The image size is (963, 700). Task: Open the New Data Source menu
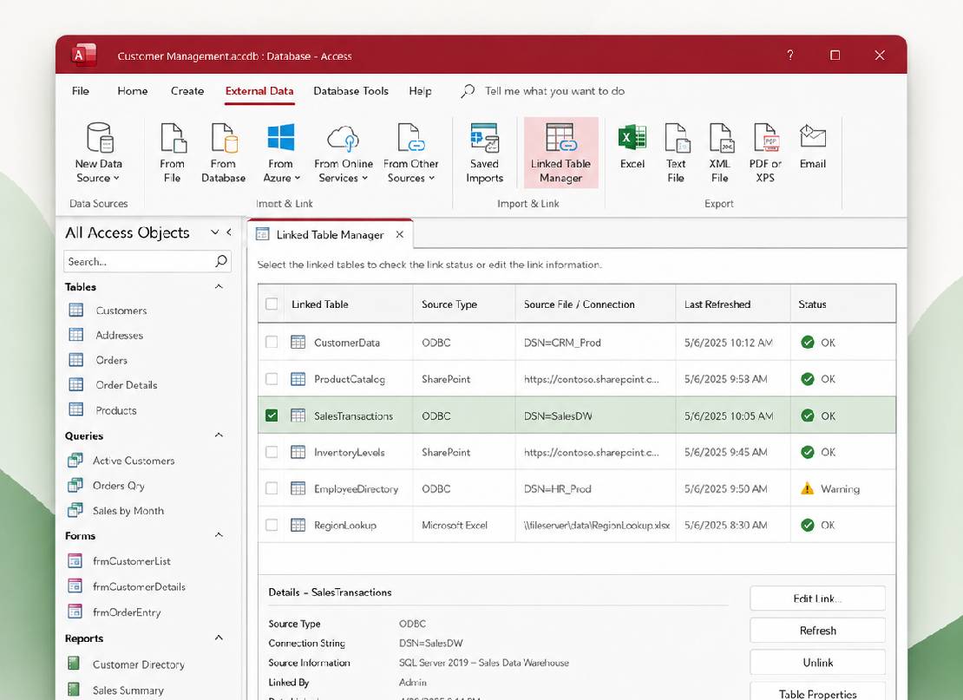point(98,153)
